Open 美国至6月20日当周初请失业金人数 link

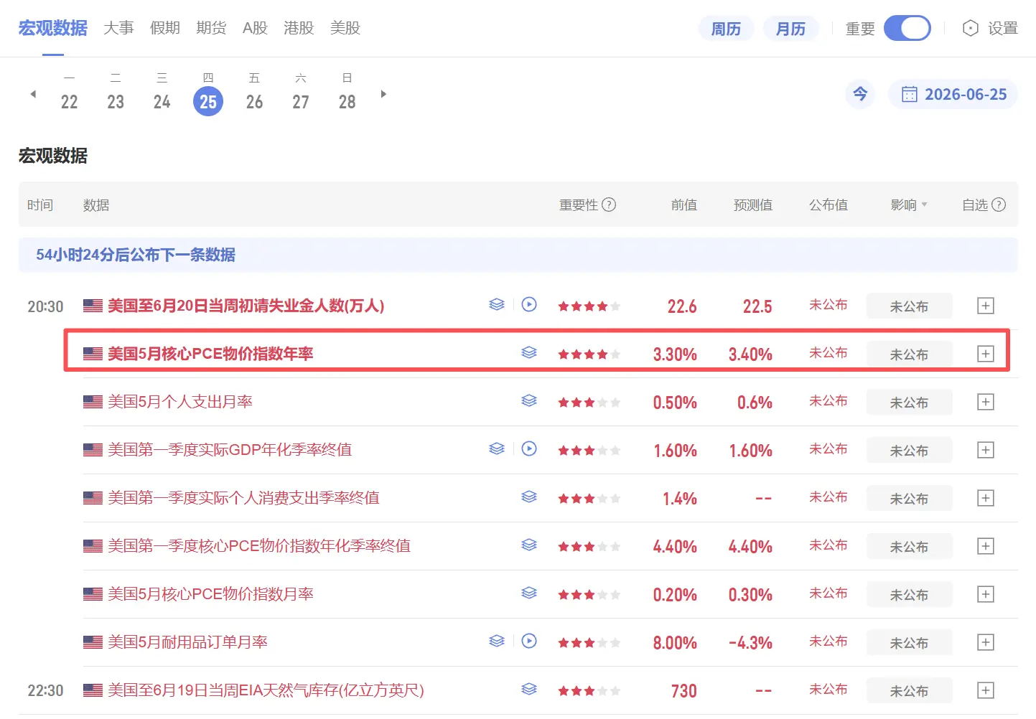[246, 306]
